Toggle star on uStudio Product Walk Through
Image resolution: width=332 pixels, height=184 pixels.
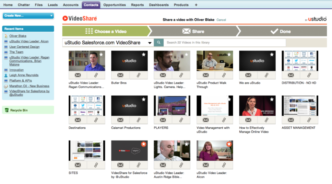point(229,54)
